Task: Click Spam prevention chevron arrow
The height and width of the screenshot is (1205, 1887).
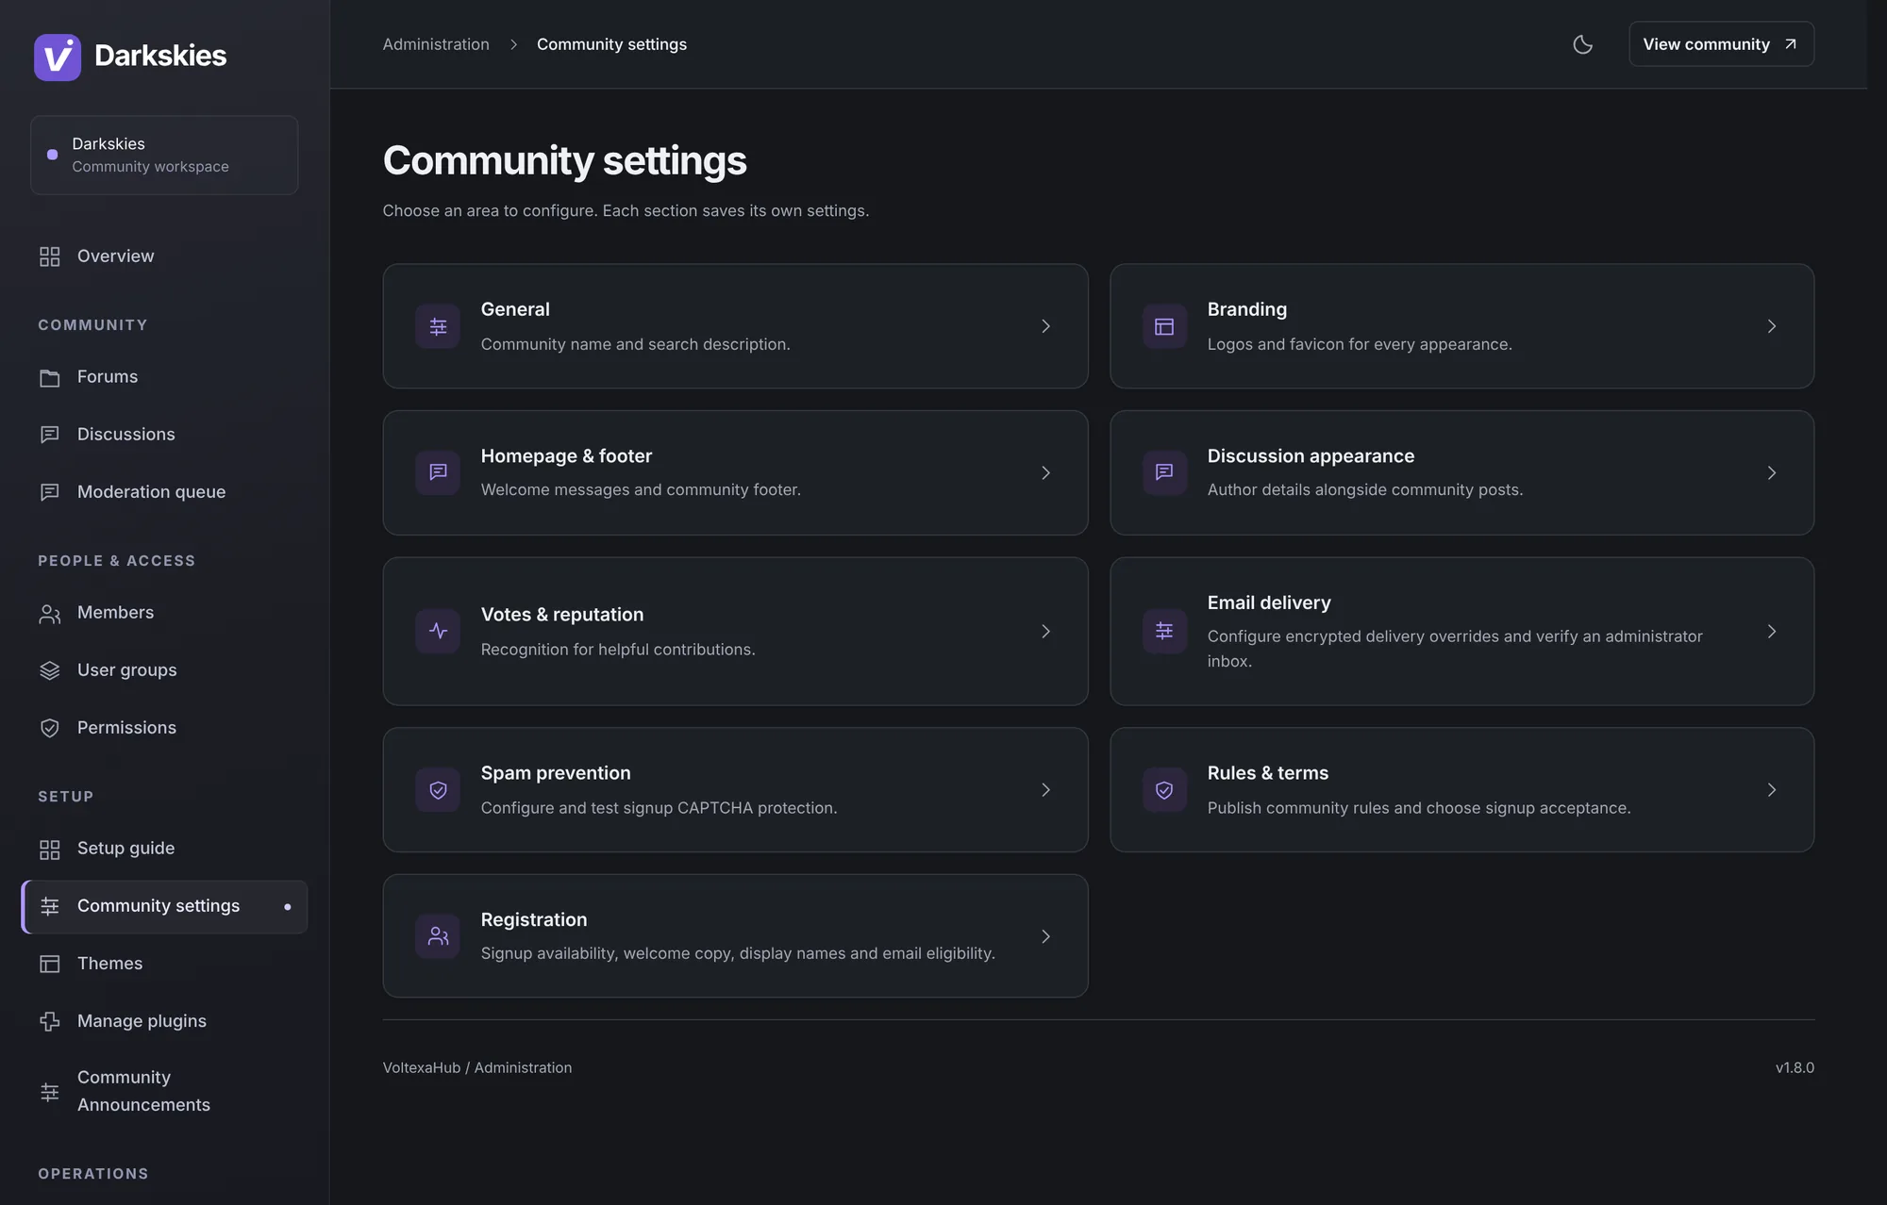Action: tap(1045, 790)
